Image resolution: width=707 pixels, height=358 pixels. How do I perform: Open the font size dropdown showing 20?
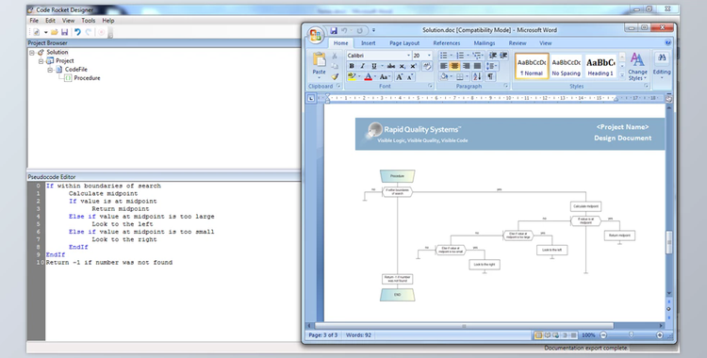[429, 55]
